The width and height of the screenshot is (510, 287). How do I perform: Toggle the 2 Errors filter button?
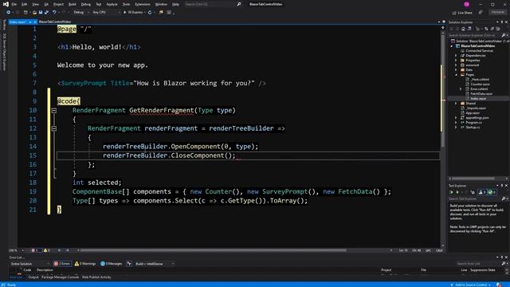[x=62, y=264]
